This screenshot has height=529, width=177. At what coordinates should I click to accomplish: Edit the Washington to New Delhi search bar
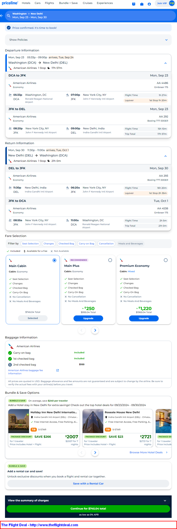[91, 16]
